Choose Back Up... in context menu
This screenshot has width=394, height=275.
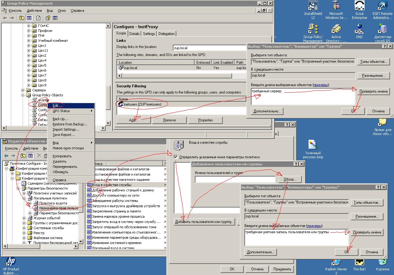tap(71, 119)
